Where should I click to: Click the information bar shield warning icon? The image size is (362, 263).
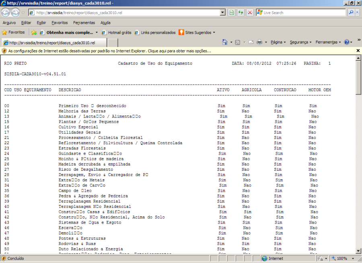click(4, 51)
